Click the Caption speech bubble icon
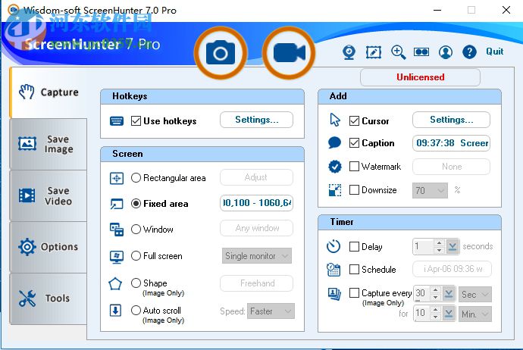This screenshot has height=350, width=523. click(334, 142)
